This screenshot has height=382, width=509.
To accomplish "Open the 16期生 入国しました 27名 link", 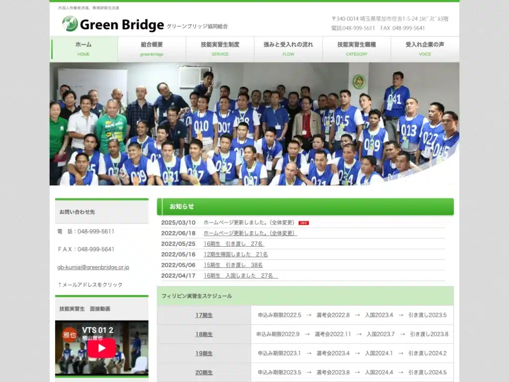I will point(241,276).
